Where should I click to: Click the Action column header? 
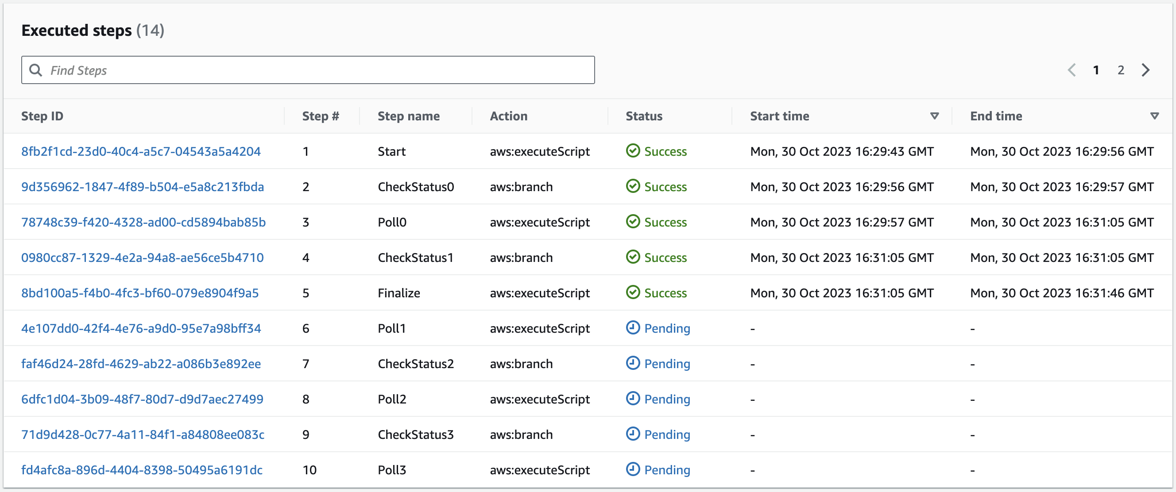click(x=509, y=116)
